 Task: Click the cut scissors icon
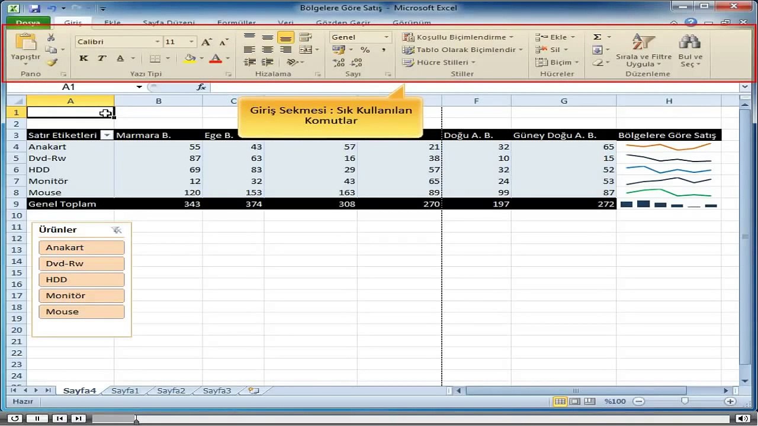coord(51,37)
